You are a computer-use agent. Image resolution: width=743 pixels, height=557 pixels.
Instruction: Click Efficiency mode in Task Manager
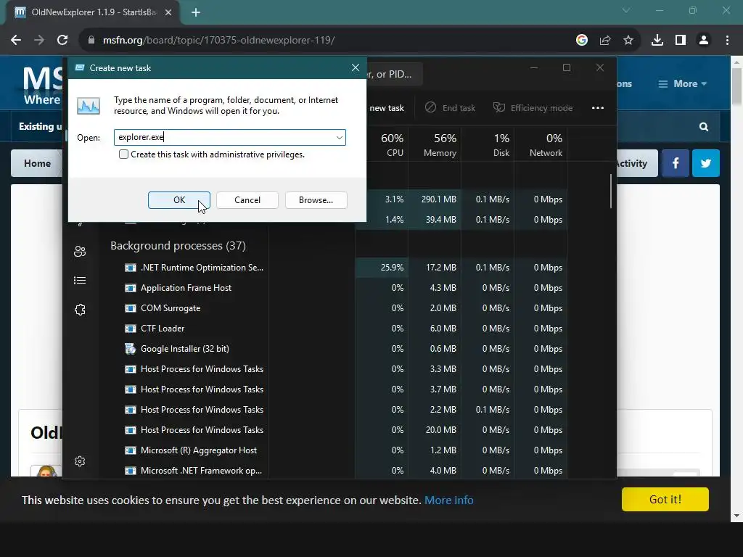(533, 108)
